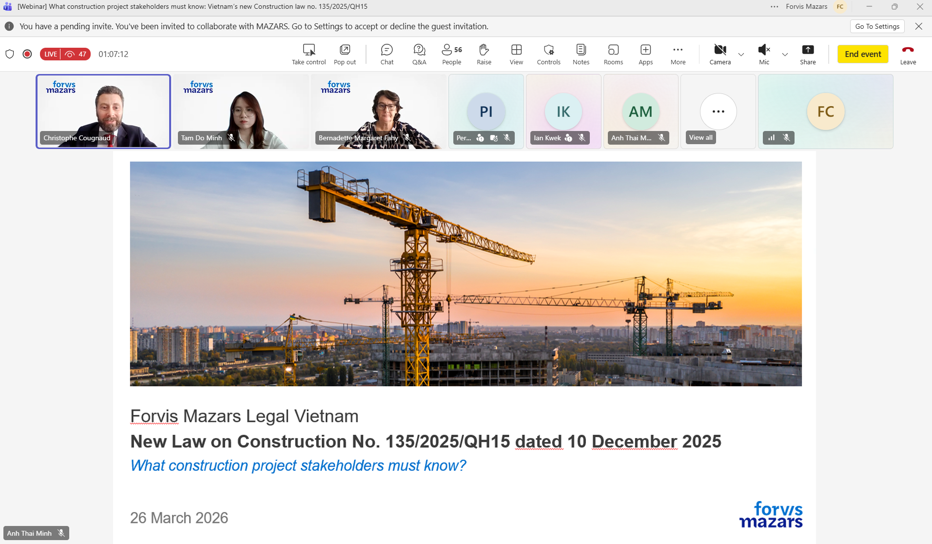Screen dimensions: 932x544
Task: Click Take control of the presentation
Action: (x=308, y=54)
